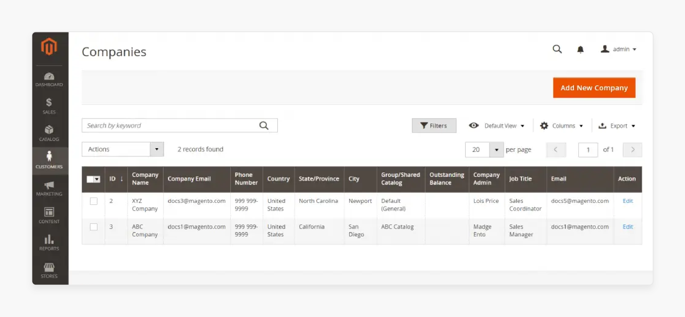
Task: Open the per page count dropdown arrow
Action: coord(497,150)
